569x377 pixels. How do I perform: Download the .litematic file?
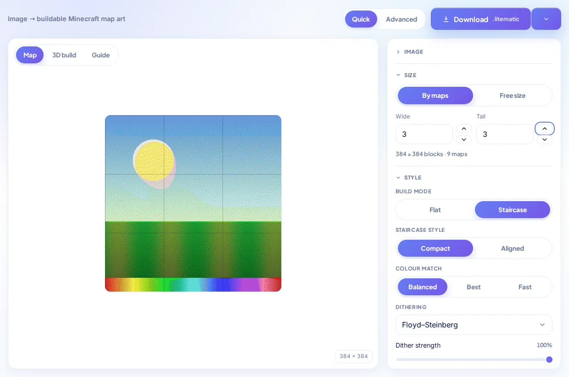pos(480,19)
